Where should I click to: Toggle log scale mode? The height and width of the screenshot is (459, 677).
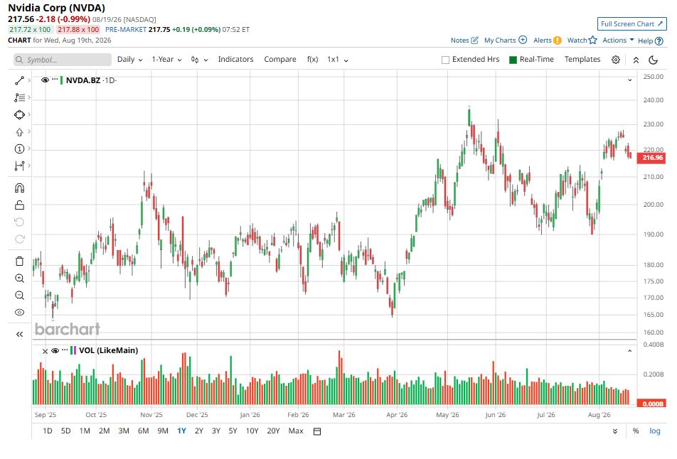tap(654, 431)
